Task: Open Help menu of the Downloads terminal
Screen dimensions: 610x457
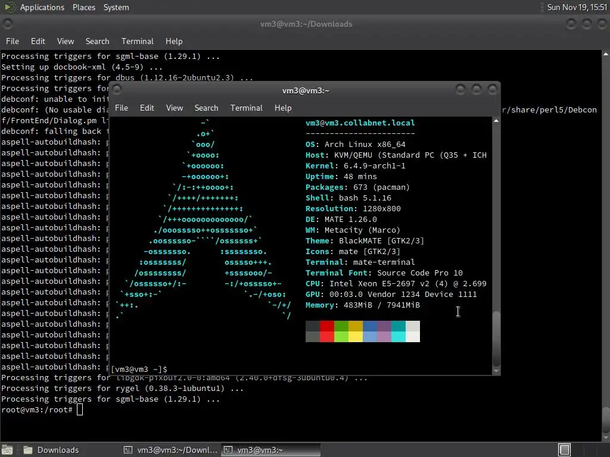Action: point(174,41)
